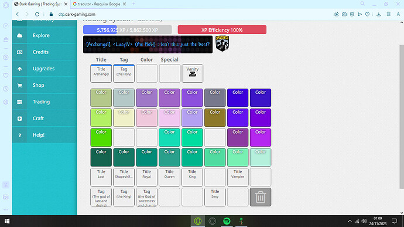Click the (the King) tag item
The width and height of the screenshot is (404, 227).
[124, 197]
